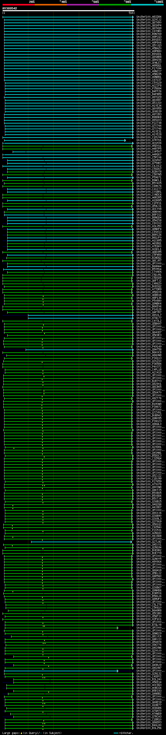
Task: Select the UniRef100_Q6BXM5 label
Action: click(149, 252)
